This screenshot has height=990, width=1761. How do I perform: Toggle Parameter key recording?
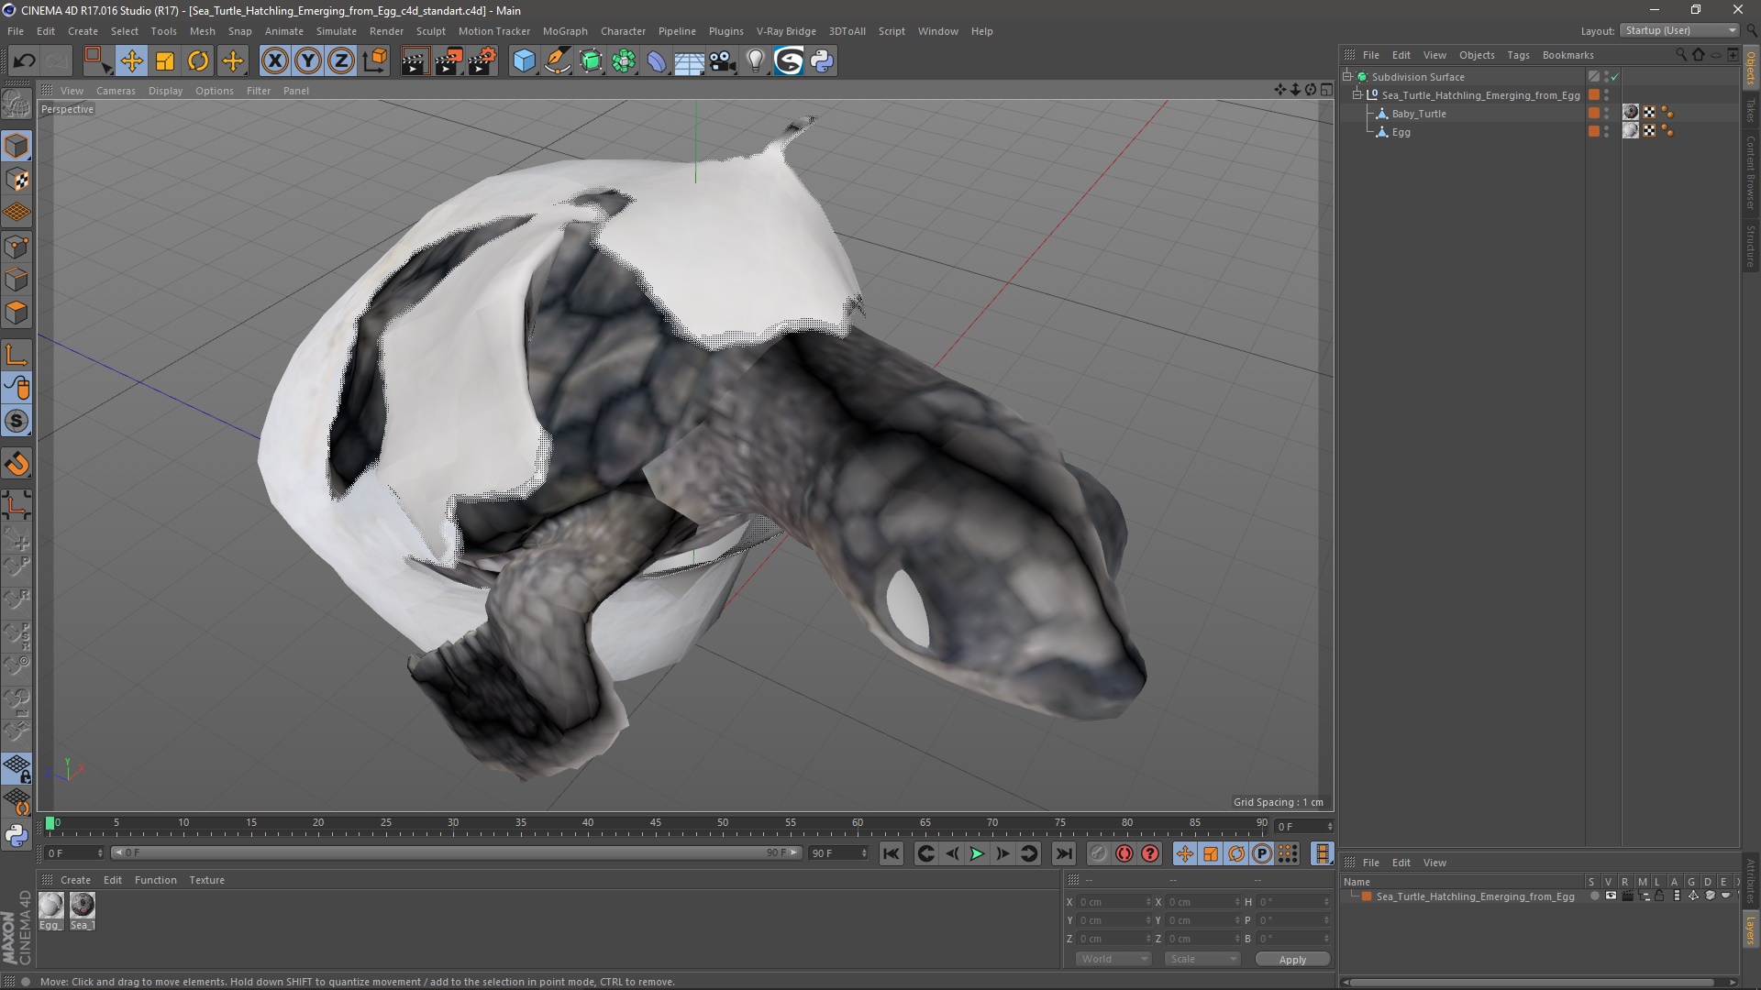click(x=1262, y=853)
